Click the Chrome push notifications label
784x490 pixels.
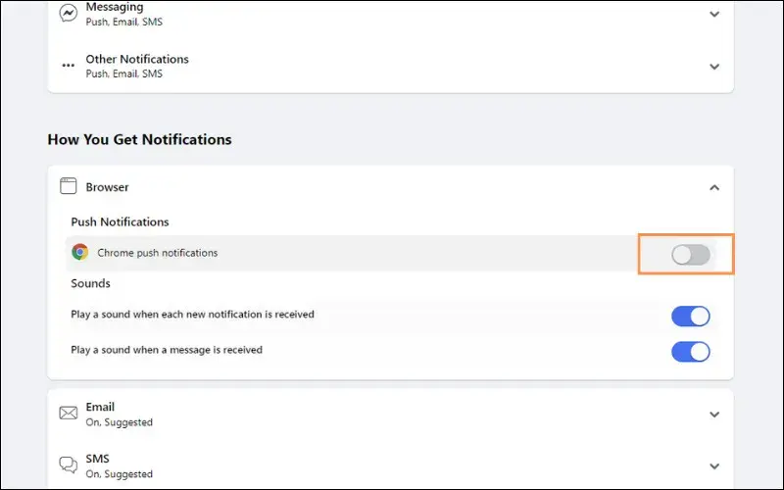tap(158, 253)
